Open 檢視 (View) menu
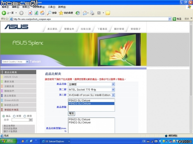This screenshot has width=193, height=144. coord(26,7)
